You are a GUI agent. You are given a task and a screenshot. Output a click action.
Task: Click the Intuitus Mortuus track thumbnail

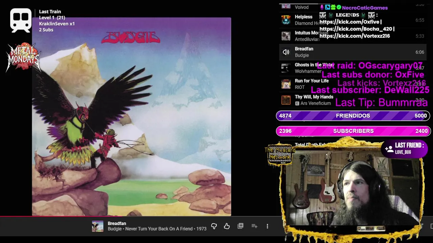click(286, 36)
